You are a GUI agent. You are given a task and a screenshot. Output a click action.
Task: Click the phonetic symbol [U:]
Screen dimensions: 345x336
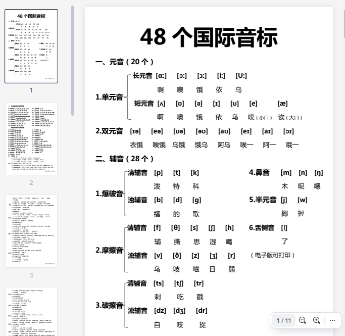pyautogui.click(x=241, y=76)
